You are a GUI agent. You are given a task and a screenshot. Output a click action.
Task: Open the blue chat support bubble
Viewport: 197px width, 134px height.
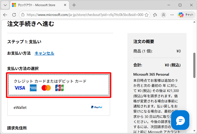click(x=180, y=120)
